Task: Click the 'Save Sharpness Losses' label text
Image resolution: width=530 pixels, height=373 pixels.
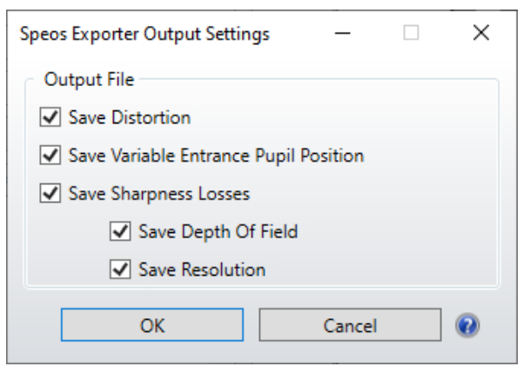Action: pos(159,194)
